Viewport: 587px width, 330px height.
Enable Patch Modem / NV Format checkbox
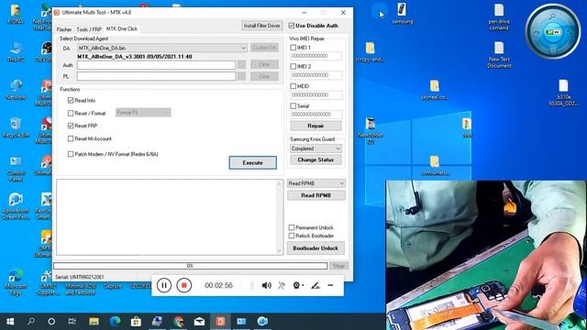tap(71, 154)
